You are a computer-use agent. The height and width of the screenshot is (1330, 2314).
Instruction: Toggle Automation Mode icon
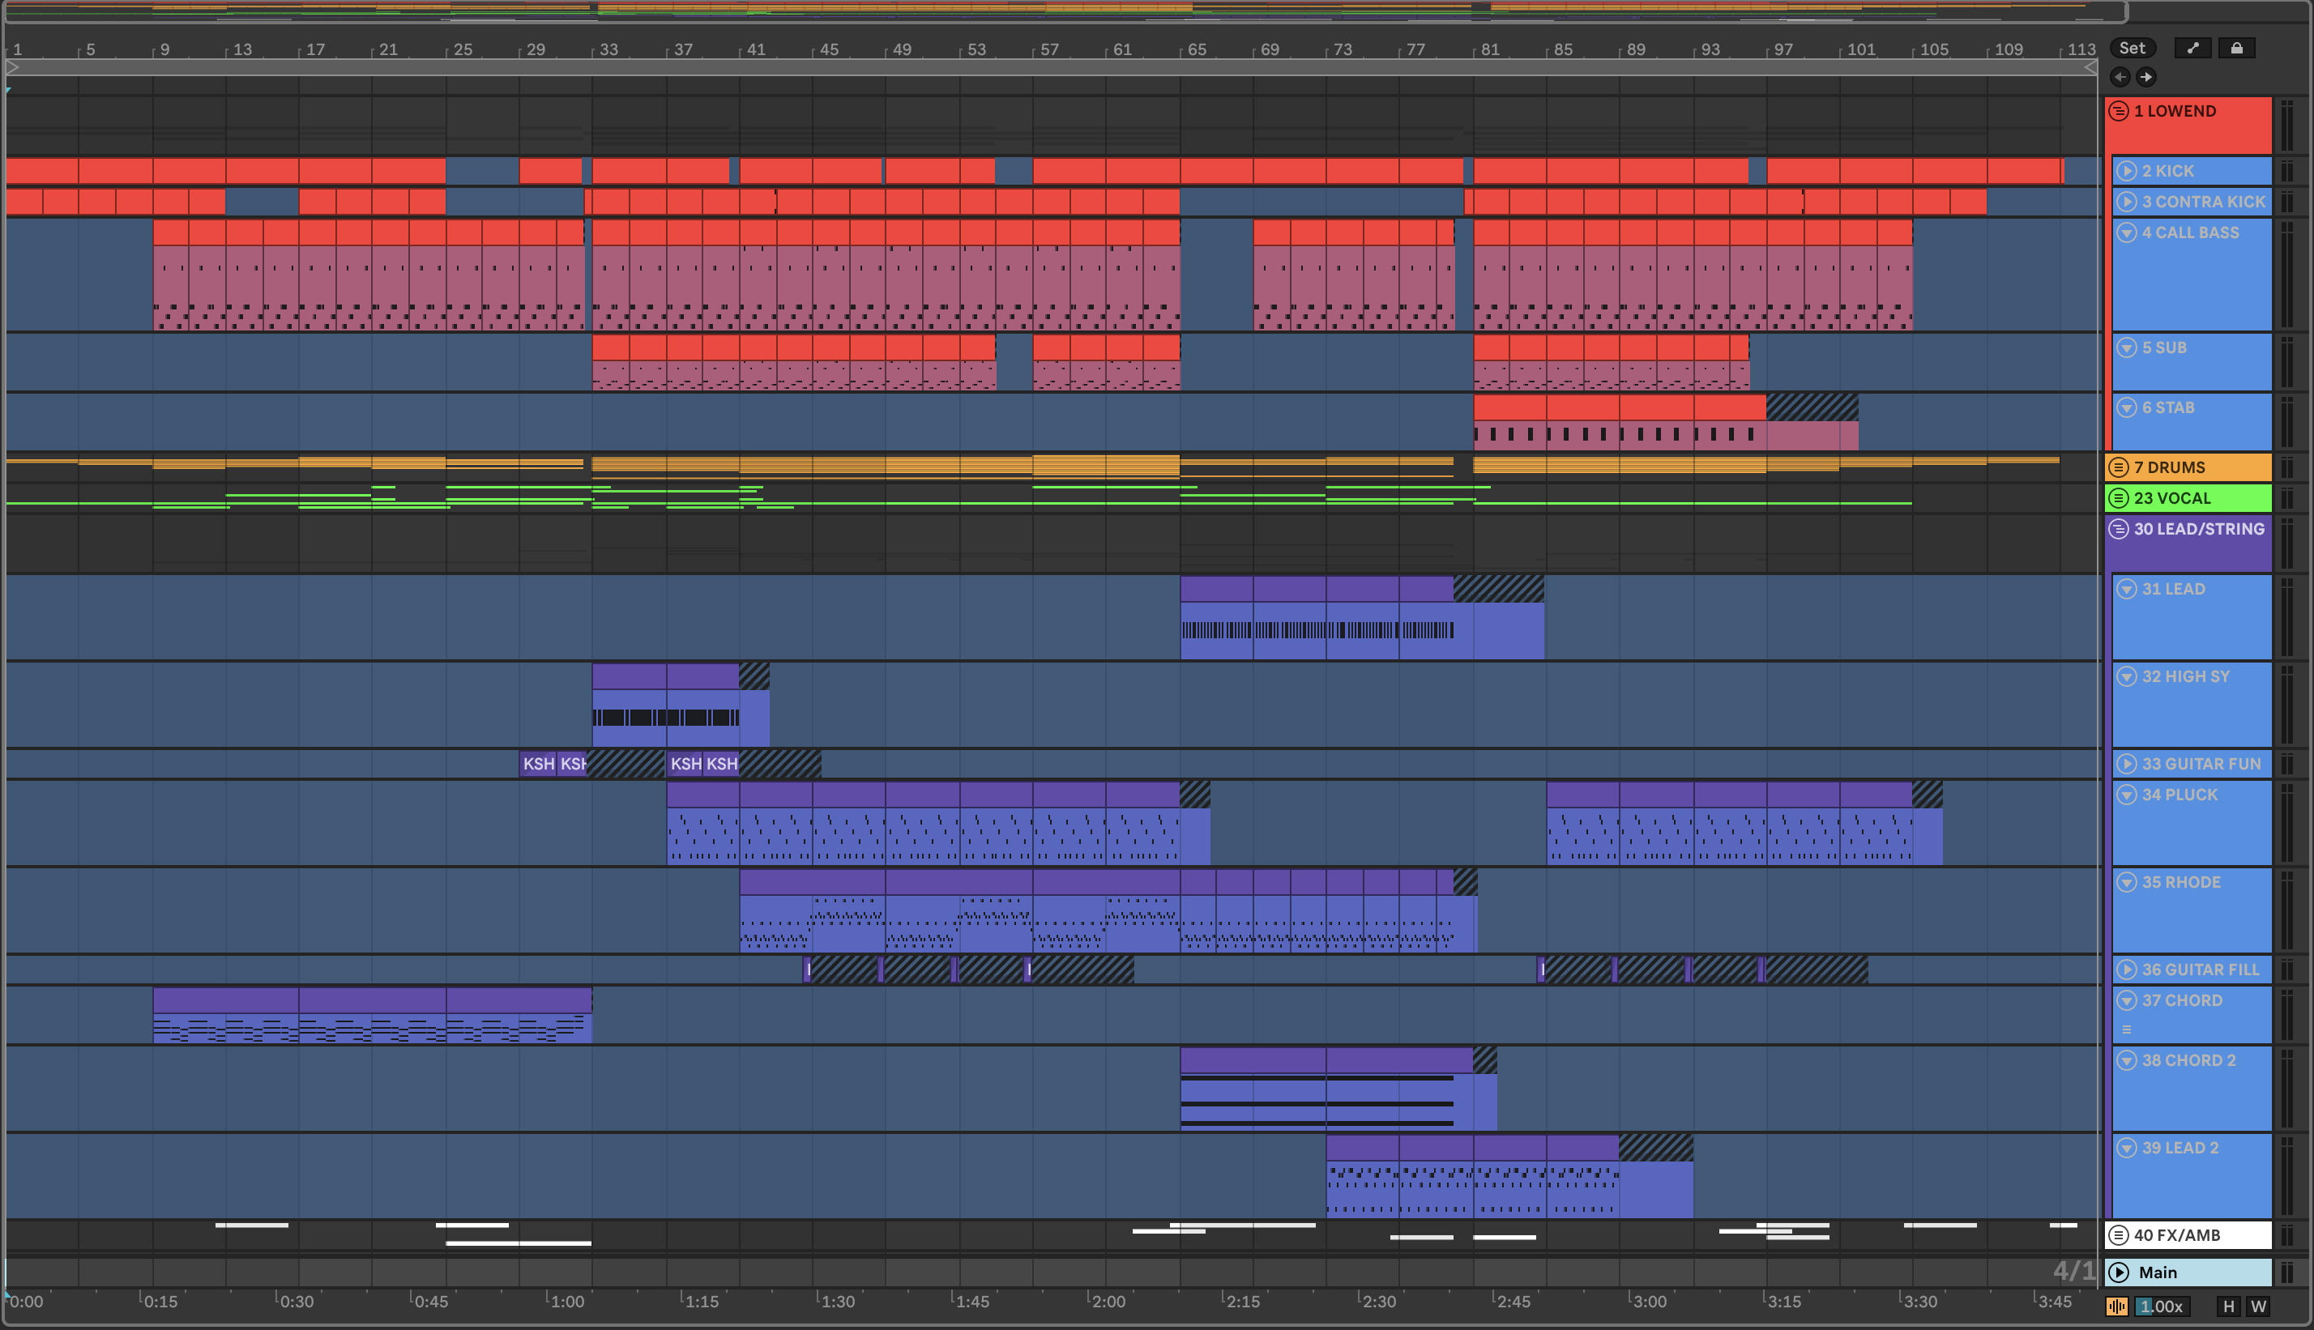point(2193,49)
